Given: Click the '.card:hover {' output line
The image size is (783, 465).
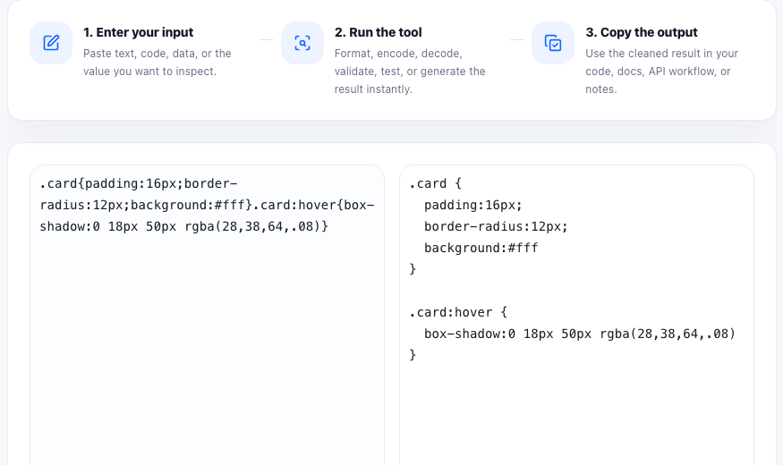Looking at the screenshot, I should 458,312.
